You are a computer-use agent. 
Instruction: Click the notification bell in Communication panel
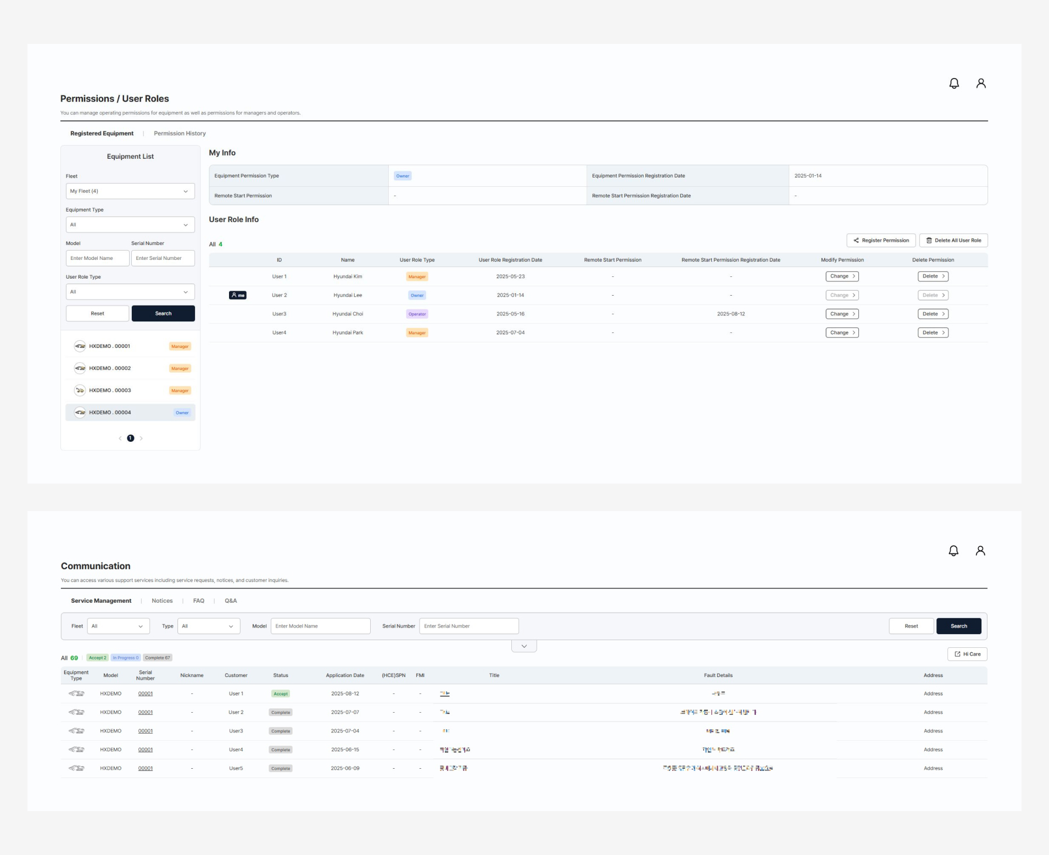point(953,551)
